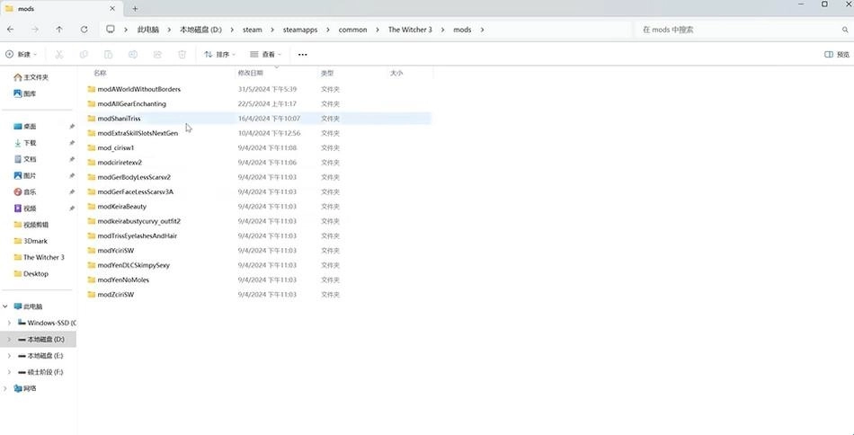854x435 pixels.
Task: Open a new tab with plus icon
Action: [135, 8]
